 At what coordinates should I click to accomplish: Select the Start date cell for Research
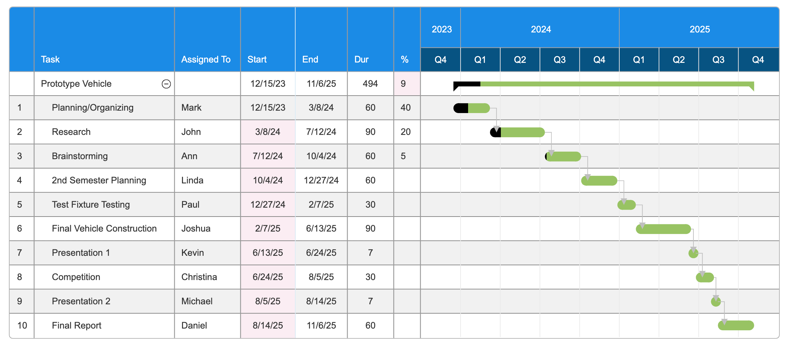coord(268,131)
